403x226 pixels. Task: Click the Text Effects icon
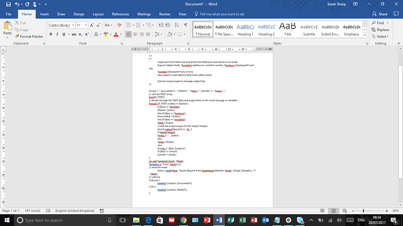pos(96,34)
